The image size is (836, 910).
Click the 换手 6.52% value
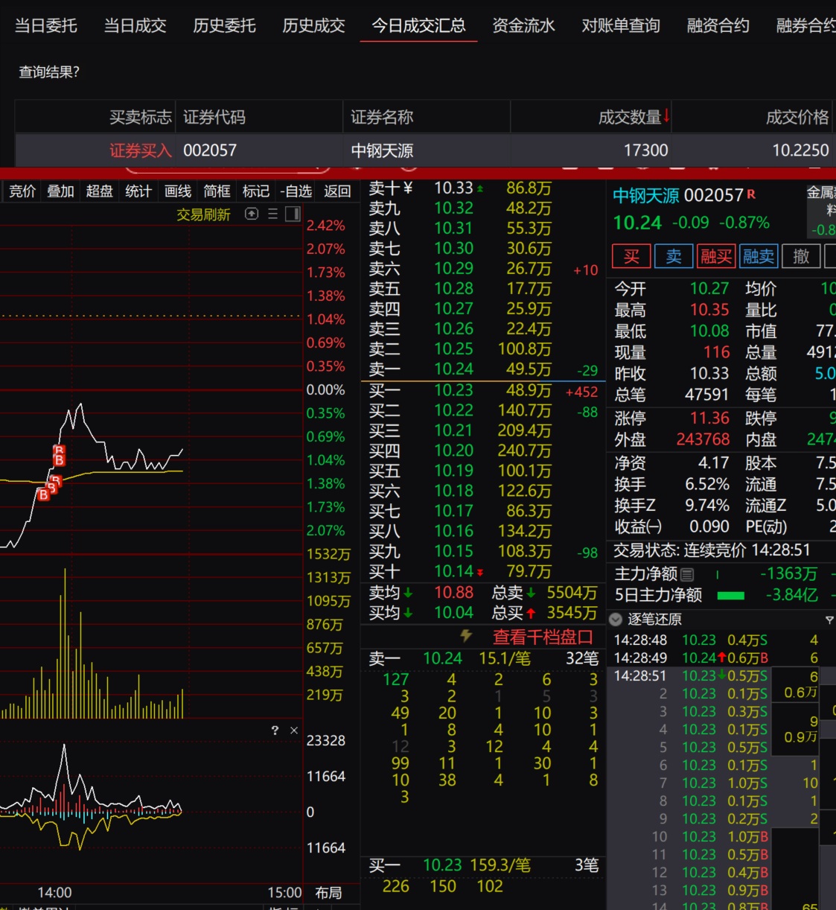(707, 484)
